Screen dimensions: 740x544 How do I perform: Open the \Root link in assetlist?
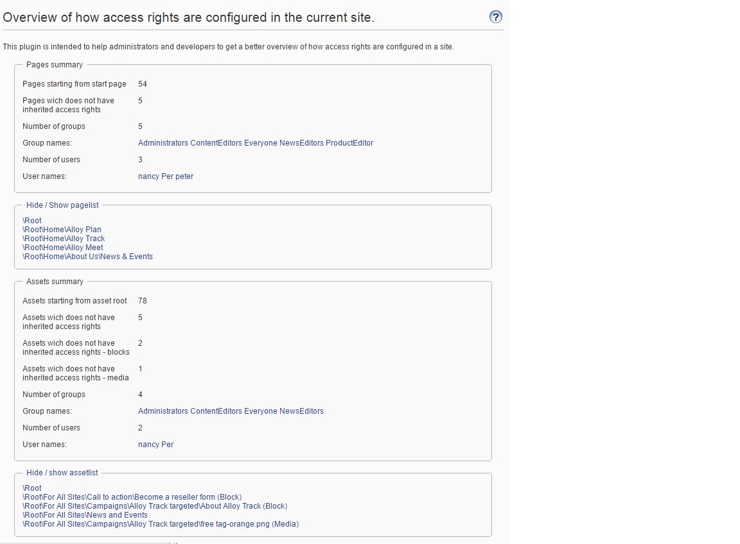32,488
